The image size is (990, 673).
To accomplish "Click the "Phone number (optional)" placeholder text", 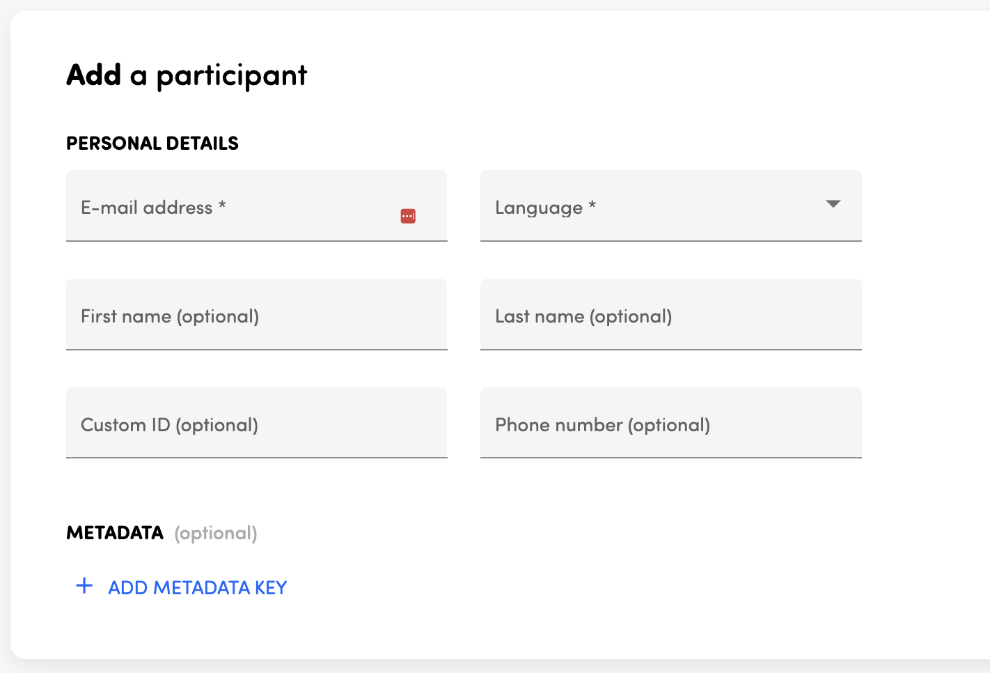I will click(602, 425).
